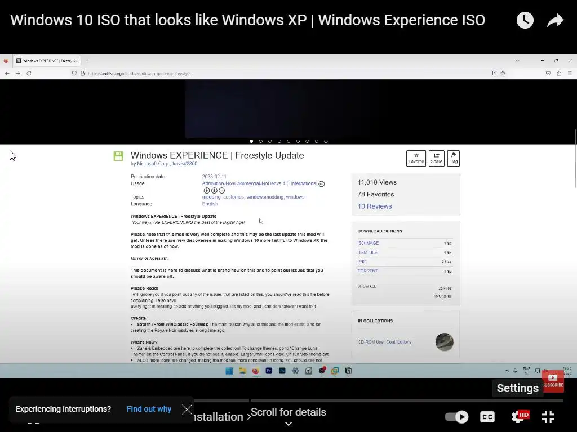Image resolution: width=577 pixels, height=432 pixels.
Task: Click Firefox icon in the taskbar
Action: coord(255,371)
